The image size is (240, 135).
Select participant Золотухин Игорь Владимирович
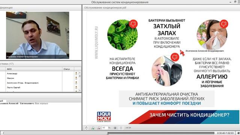[x=22, y=83]
